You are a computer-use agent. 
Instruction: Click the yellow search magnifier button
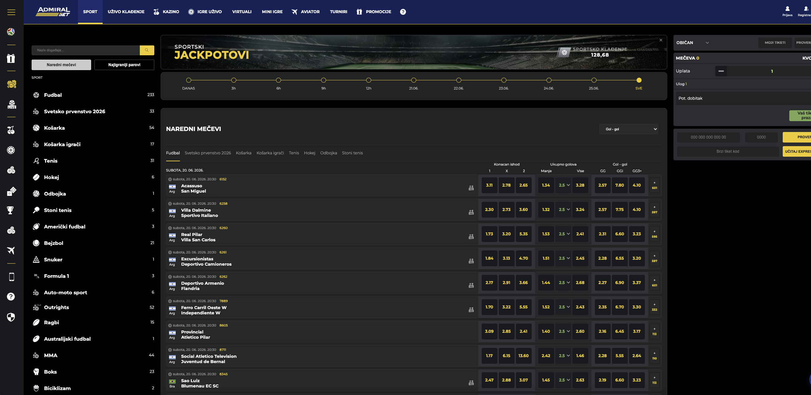[x=147, y=50]
